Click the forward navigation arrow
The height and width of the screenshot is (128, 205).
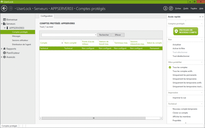11,8
